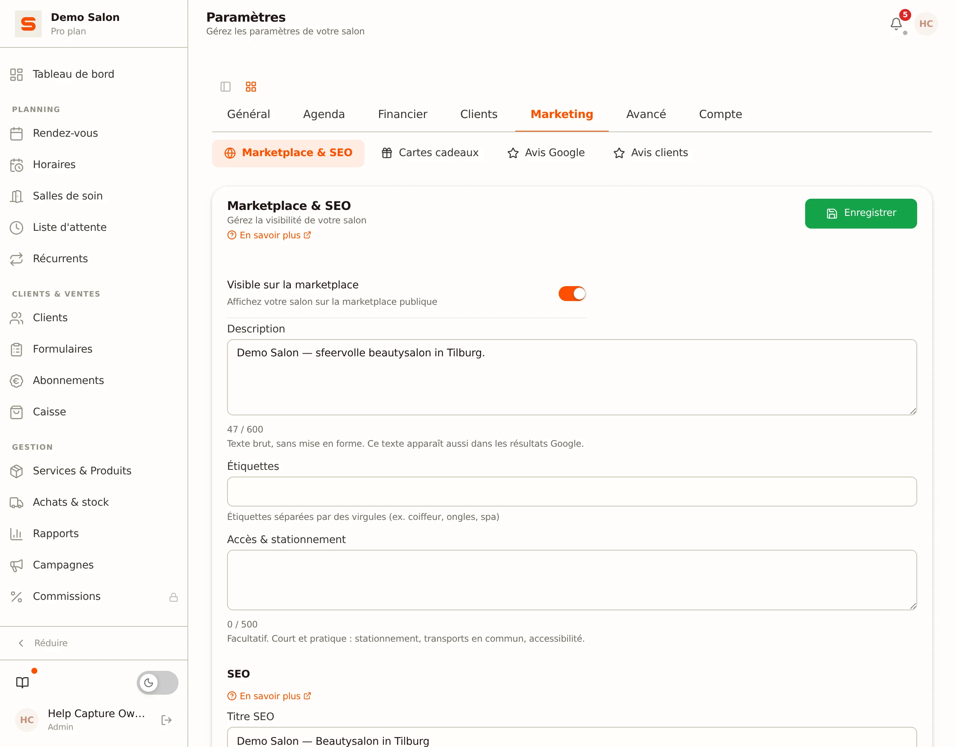Click the Étiquettes input field

click(572, 491)
